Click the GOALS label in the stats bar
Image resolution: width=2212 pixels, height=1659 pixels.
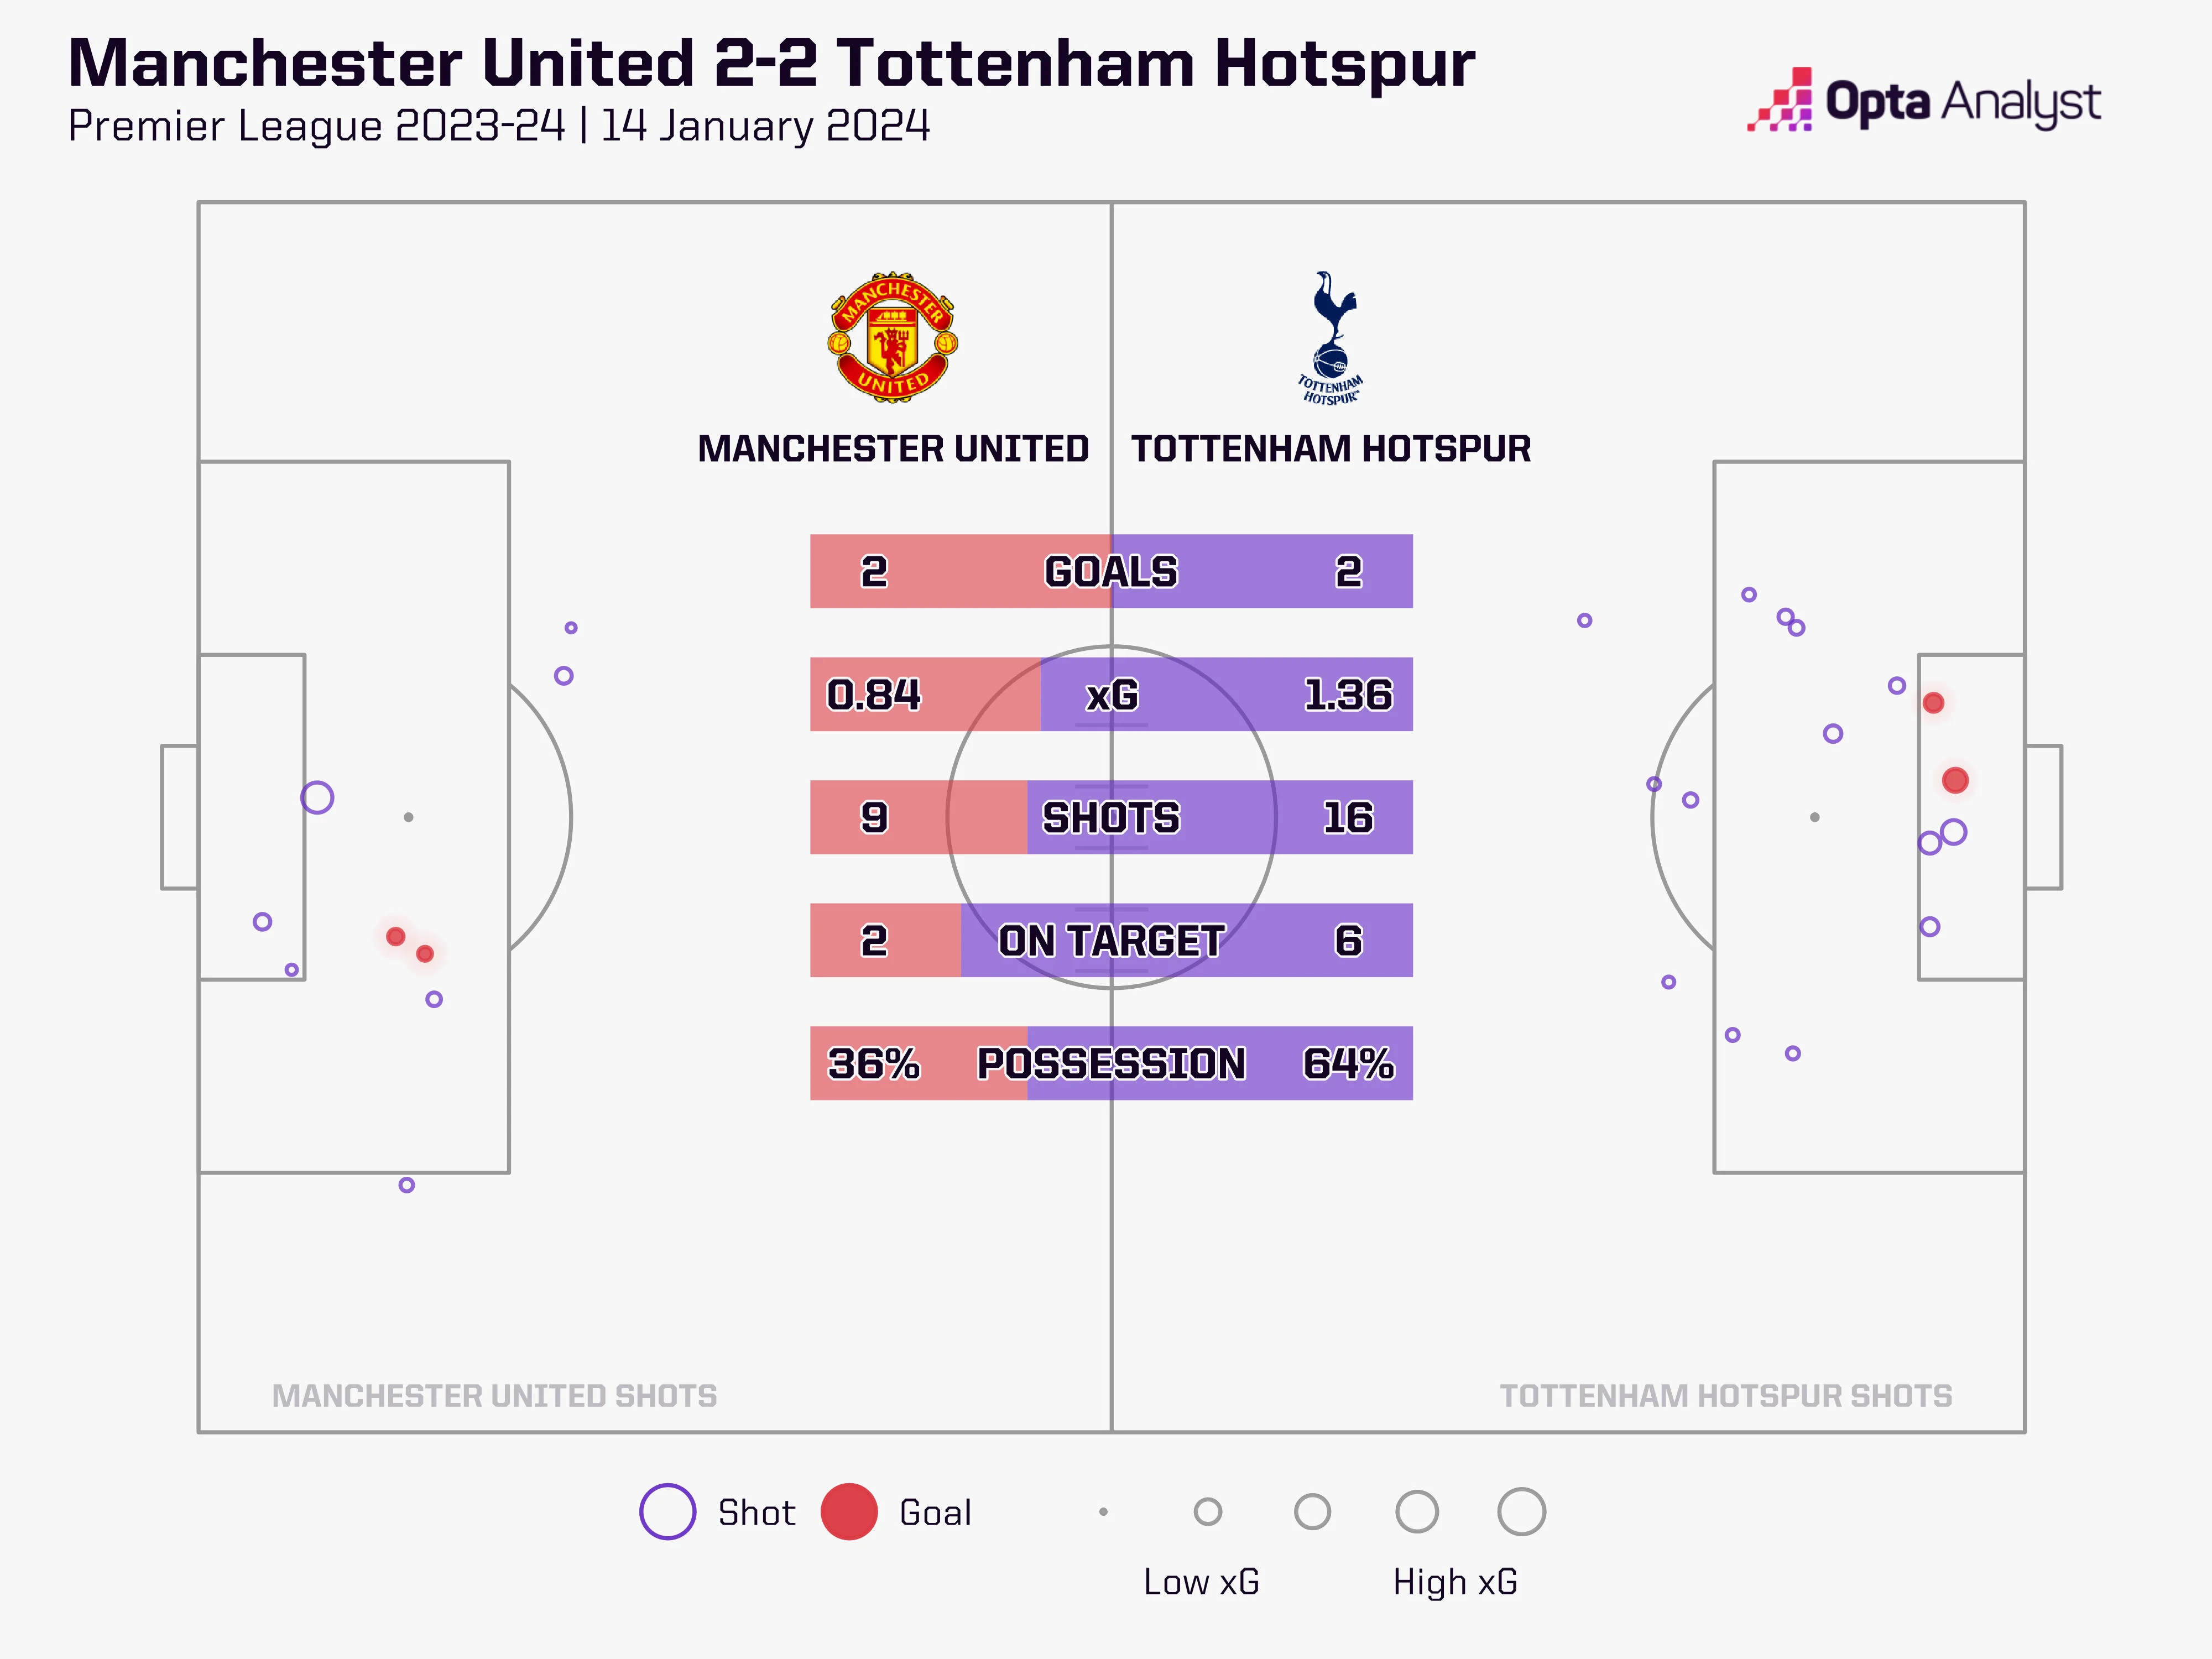pyautogui.click(x=1111, y=572)
